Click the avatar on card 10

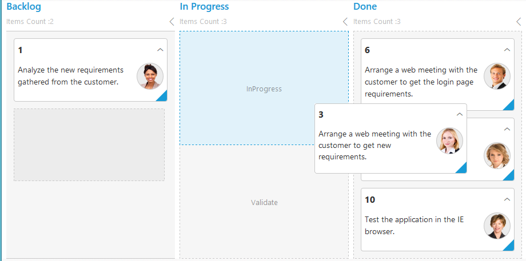pyautogui.click(x=497, y=226)
